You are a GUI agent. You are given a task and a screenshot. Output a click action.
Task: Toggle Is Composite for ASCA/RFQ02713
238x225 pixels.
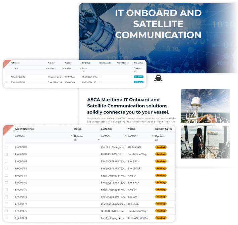pos(100,77)
